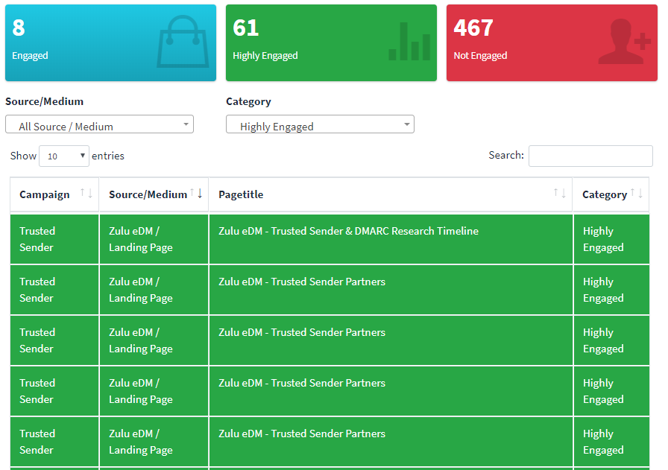Sort table by Campaign column arrows
668x470 pixels.
[86, 193]
